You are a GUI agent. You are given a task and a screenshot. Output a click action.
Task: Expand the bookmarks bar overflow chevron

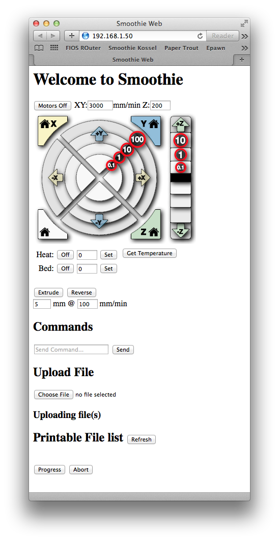pos(244,48)
